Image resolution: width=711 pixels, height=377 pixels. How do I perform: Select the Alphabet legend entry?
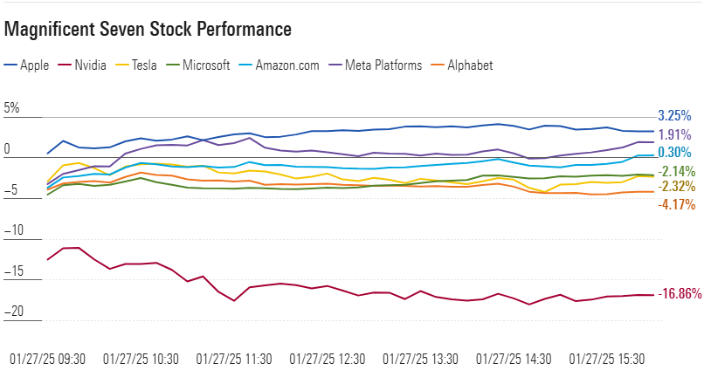[470, 65]
